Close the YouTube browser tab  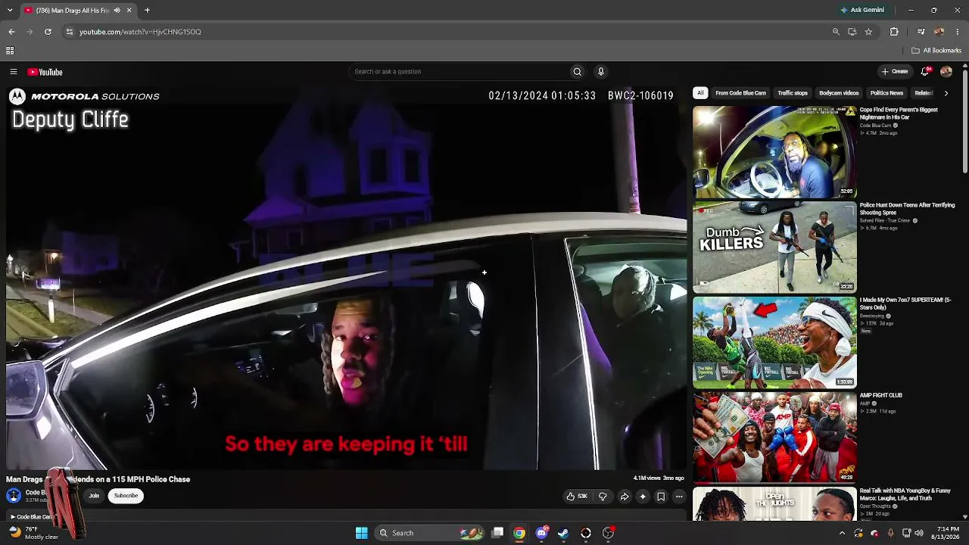tap(129, 10)
